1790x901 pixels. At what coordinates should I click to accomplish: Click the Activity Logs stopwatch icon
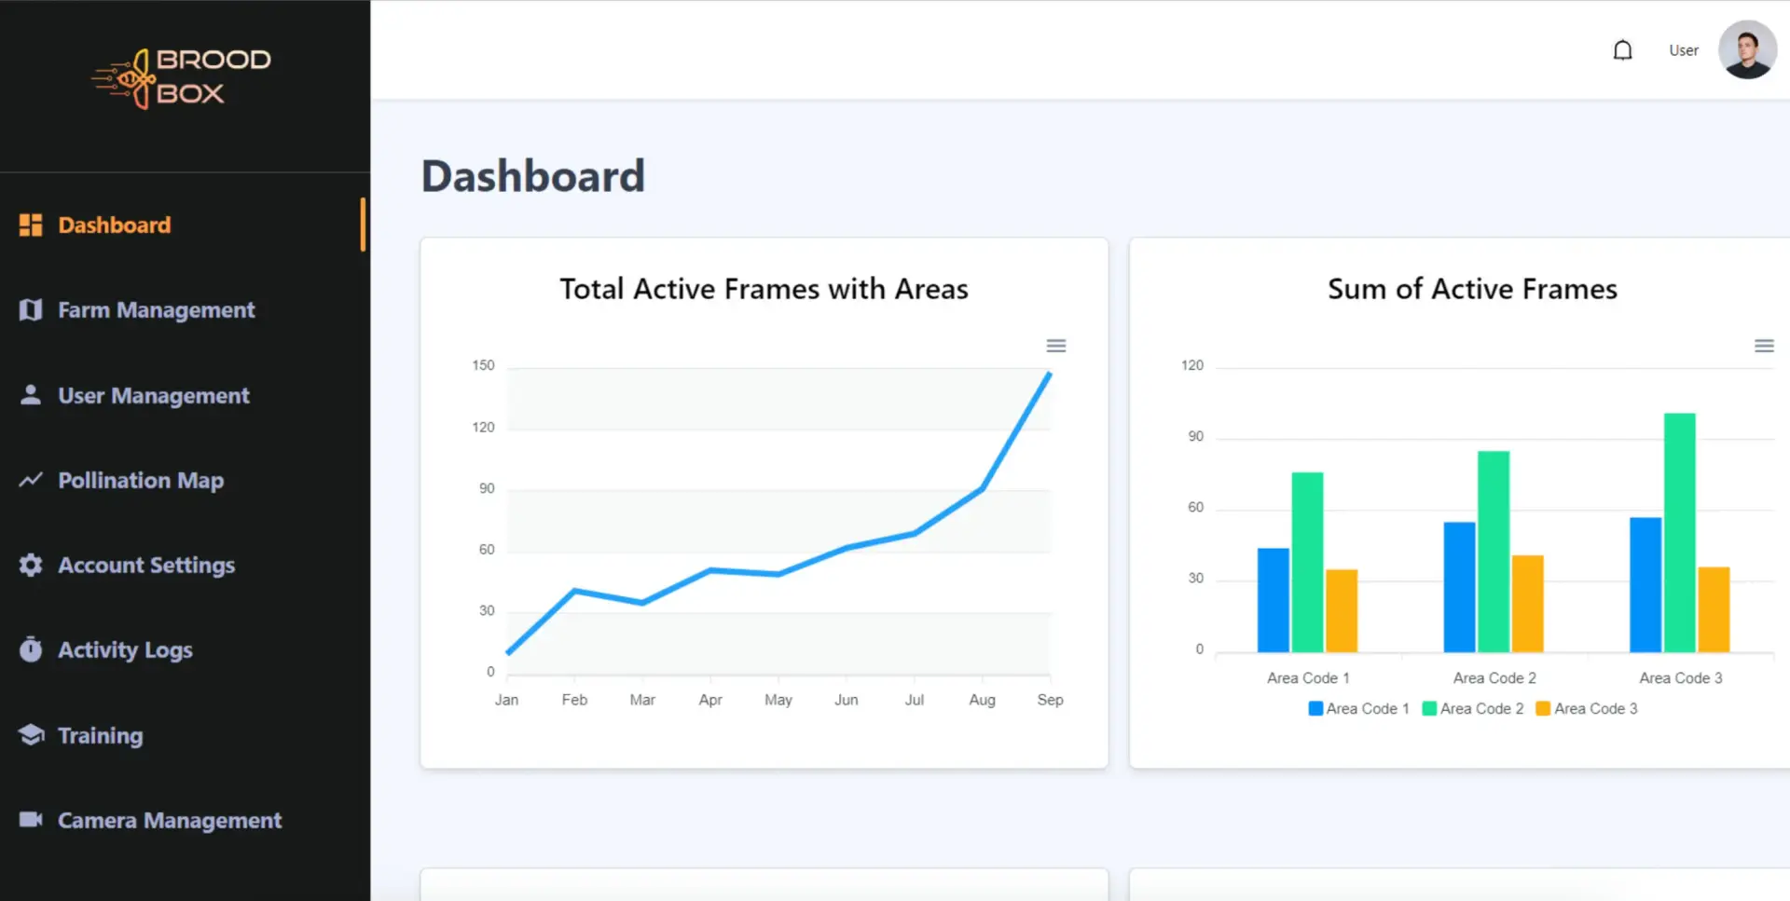click(31, 649)
